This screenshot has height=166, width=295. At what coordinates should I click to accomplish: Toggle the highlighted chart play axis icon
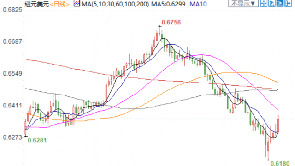280,3
